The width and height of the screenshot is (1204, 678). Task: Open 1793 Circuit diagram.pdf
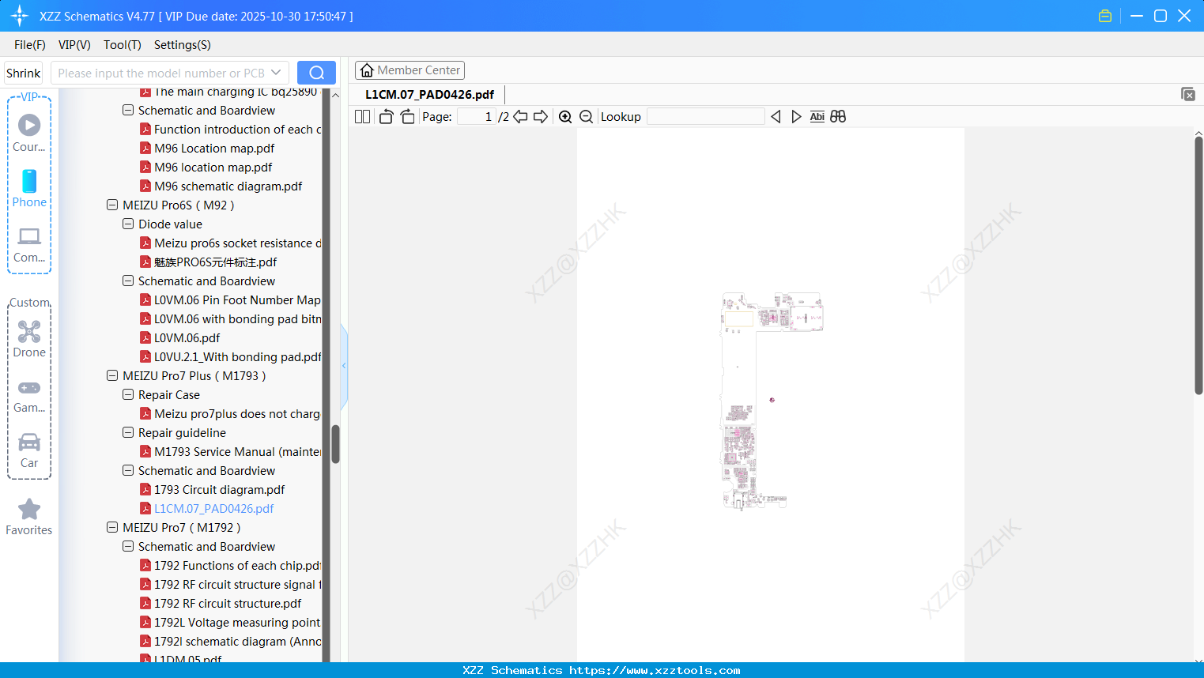pos(219,489)
